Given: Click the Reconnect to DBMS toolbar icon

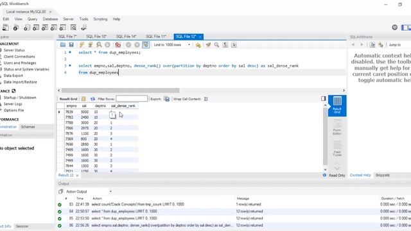Looking at the screenshot, I should pos(84,28).
